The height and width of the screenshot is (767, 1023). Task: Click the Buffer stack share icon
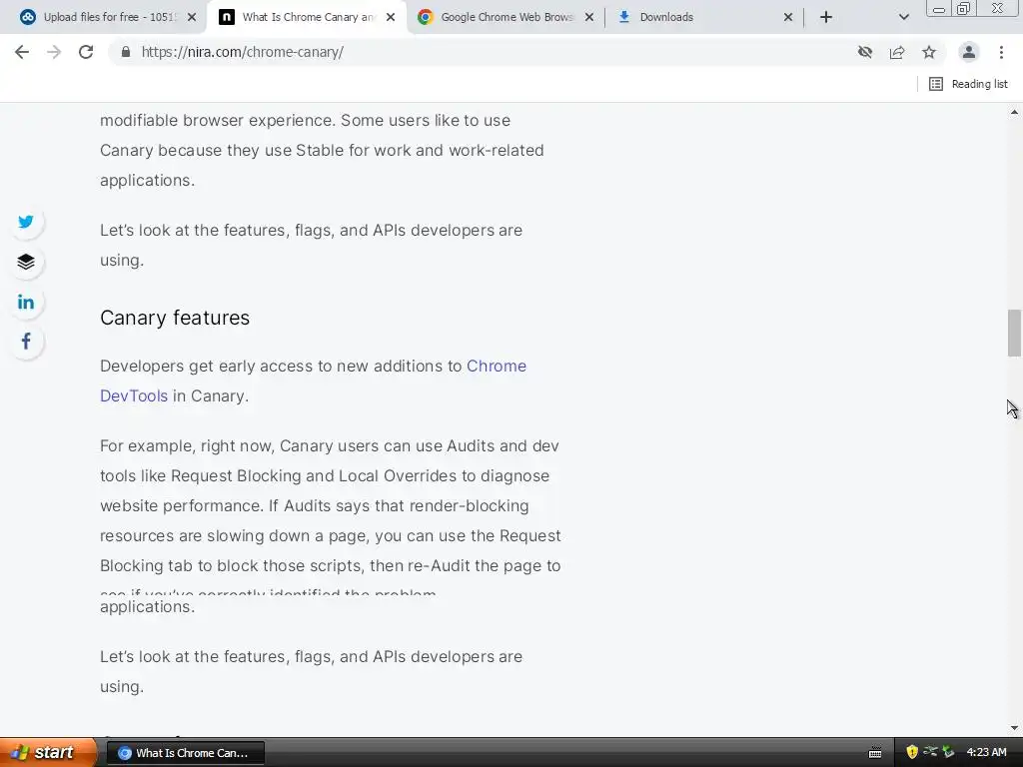[26, 263]
